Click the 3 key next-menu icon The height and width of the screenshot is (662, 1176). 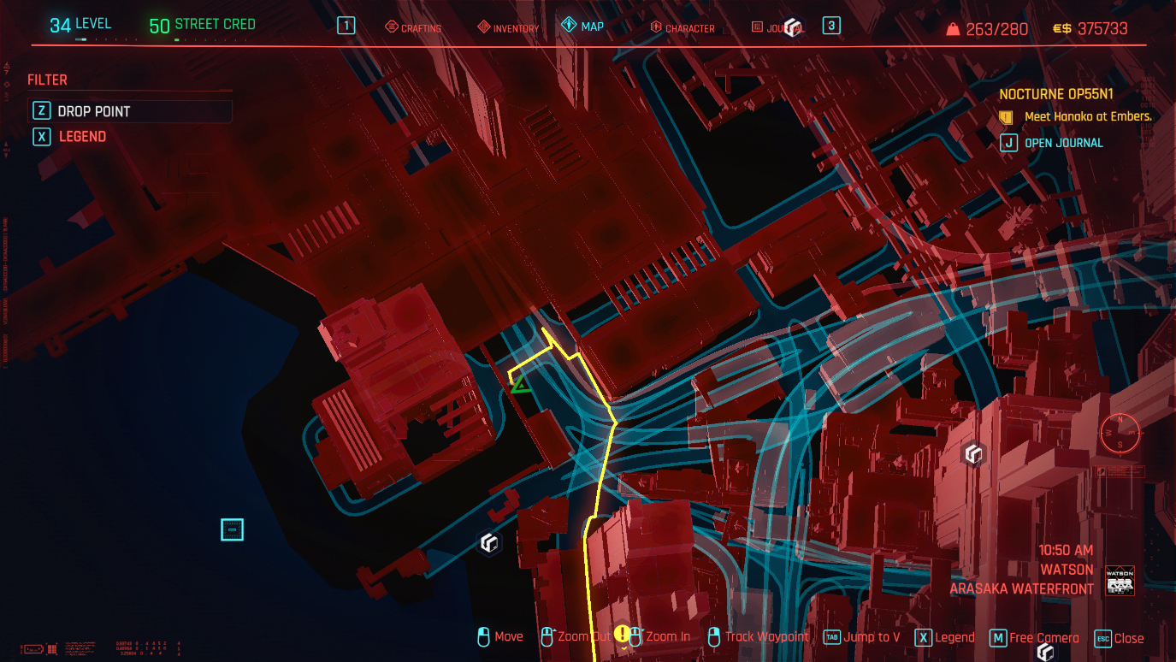pos(831,26)
